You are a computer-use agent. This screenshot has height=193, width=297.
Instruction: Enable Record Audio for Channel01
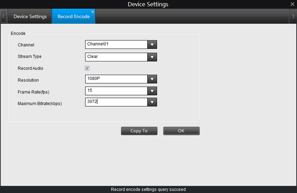click(x=87, y=68)
